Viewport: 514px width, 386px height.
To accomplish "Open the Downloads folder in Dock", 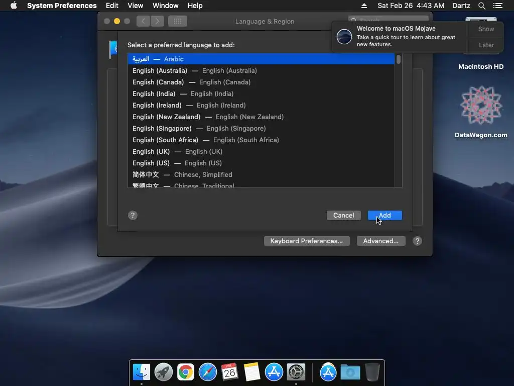I will [350, 372].
